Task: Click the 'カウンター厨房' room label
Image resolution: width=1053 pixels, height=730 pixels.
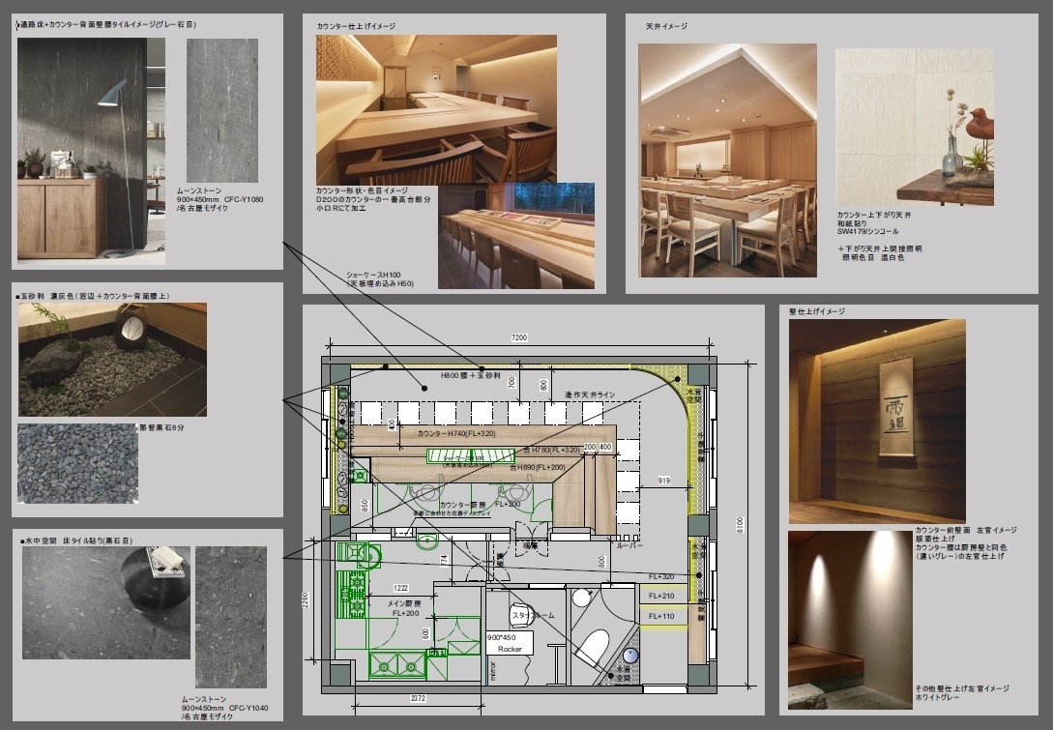Action: 463,505
